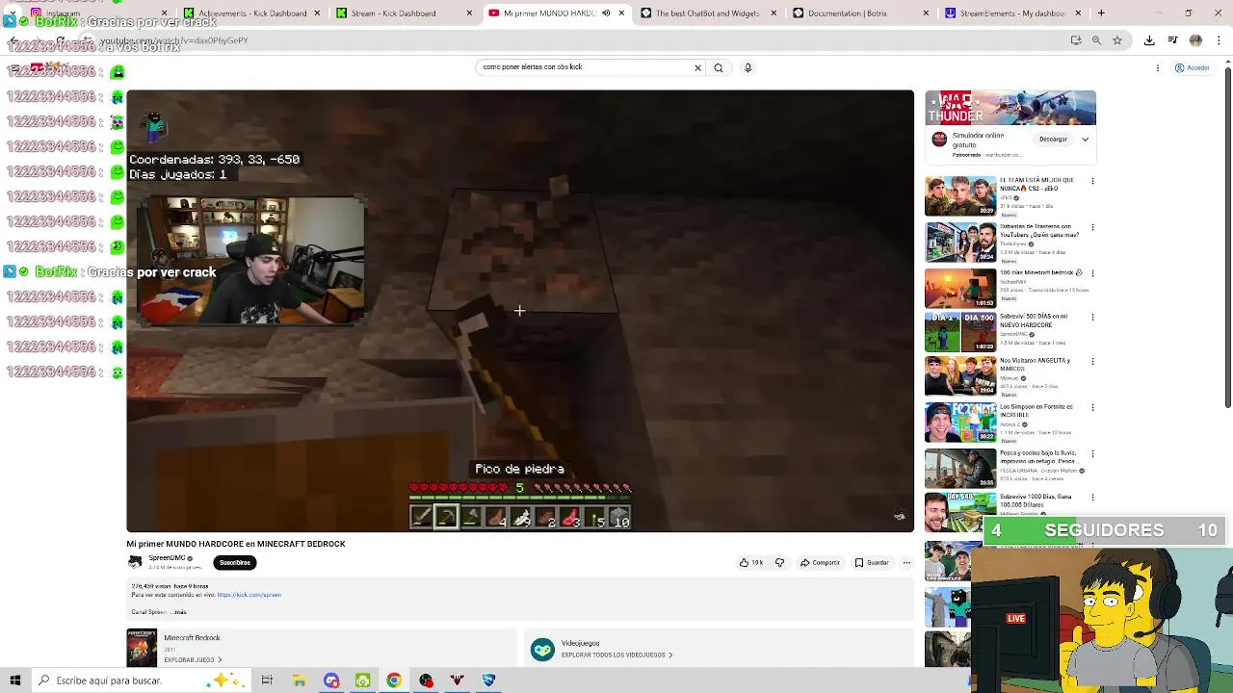Open the Windows Start menu
This screenshot has width=1233, height=693.
14,680
